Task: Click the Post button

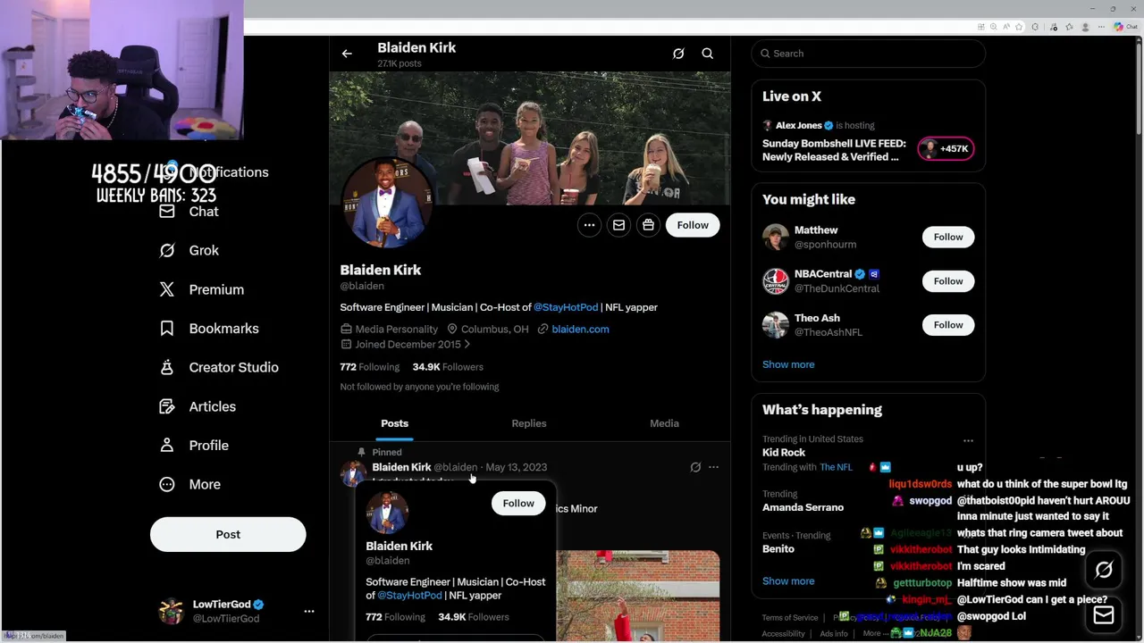Action: pos(228,534)
